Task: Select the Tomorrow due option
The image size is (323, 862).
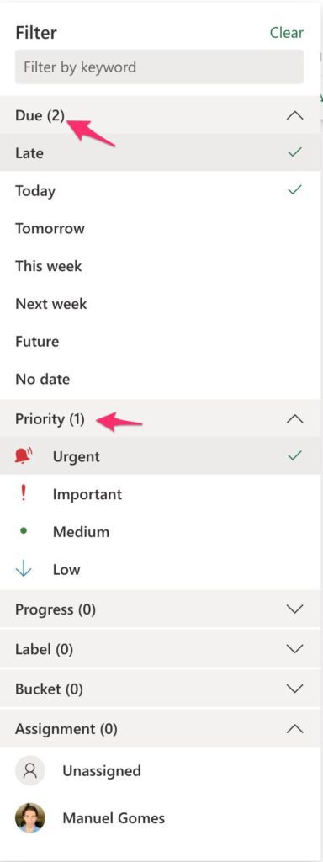Action: [160, 228]
